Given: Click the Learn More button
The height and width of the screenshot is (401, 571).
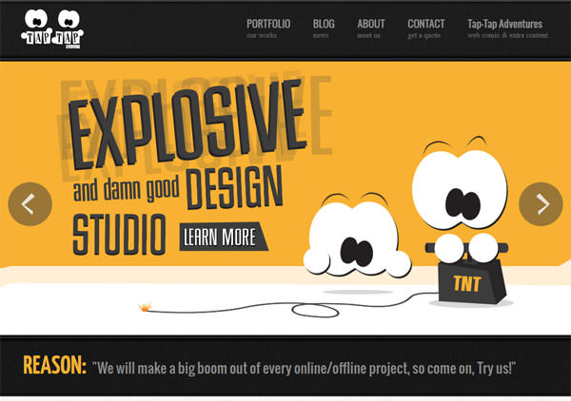Looking at the screenshot, I should coord(224,237).
